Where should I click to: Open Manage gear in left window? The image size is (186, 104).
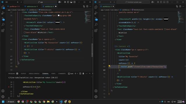pos(3,97)
